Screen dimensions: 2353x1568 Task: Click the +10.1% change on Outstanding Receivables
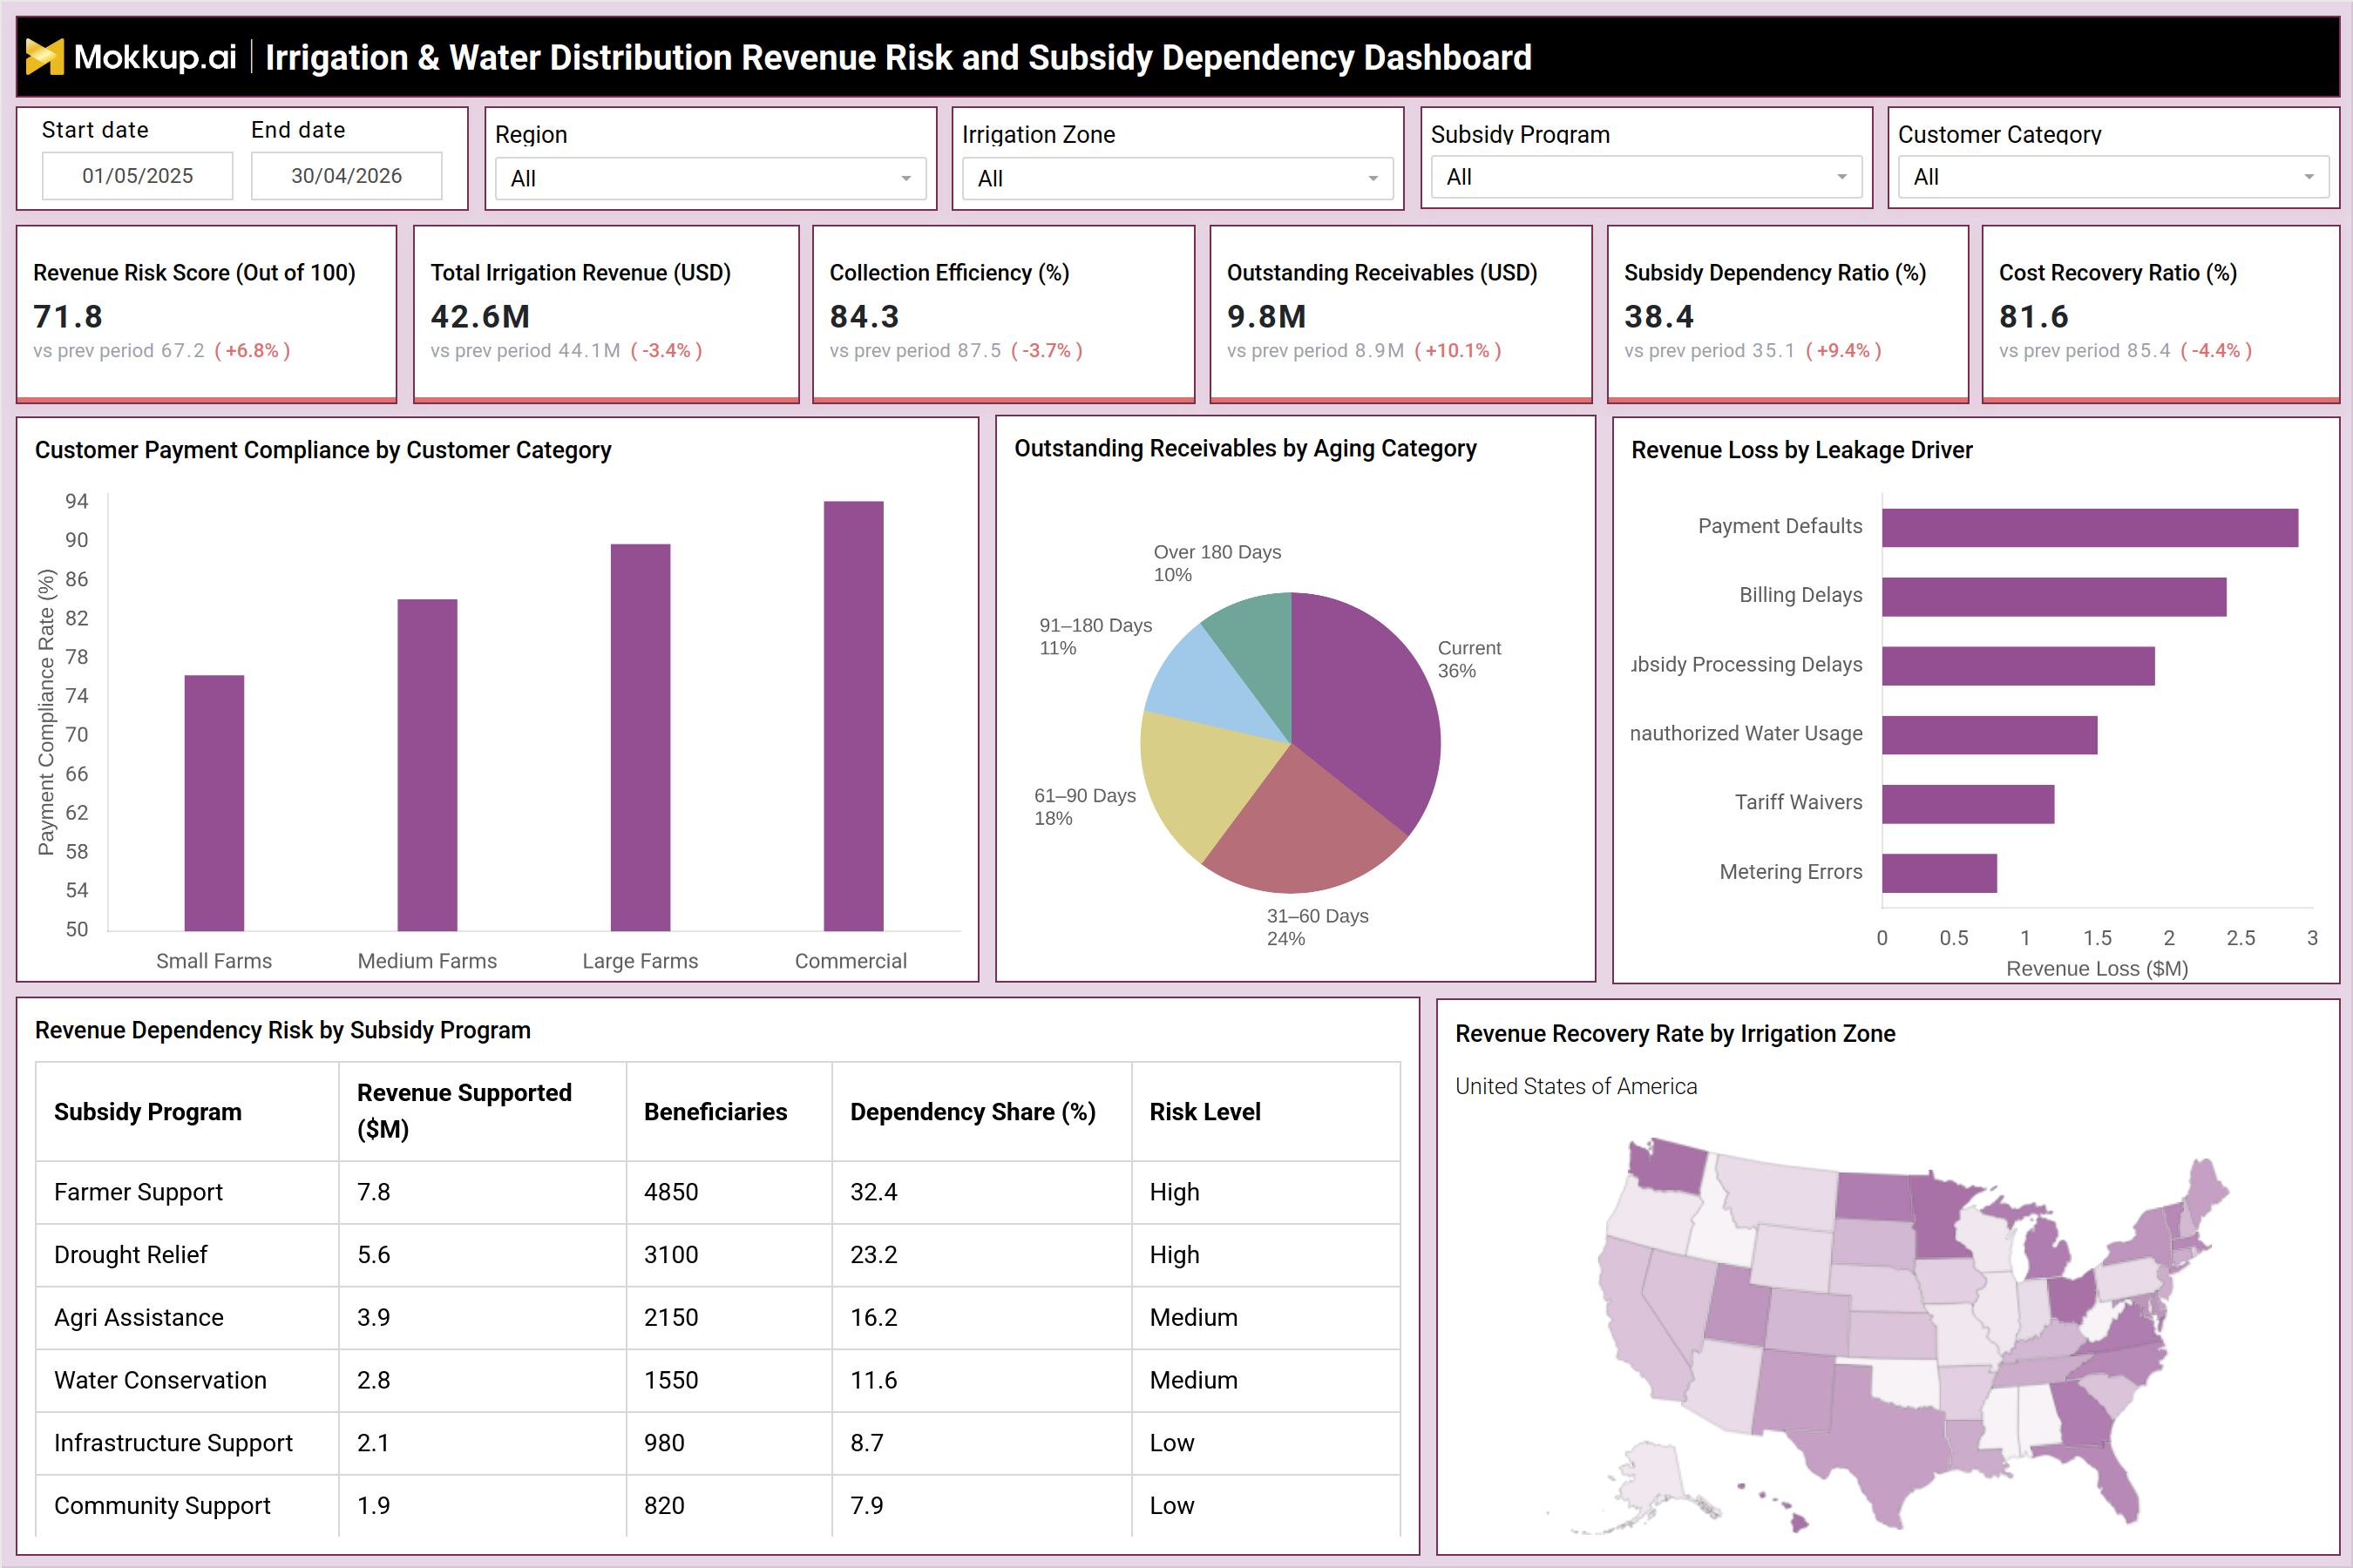point(1458,351)
